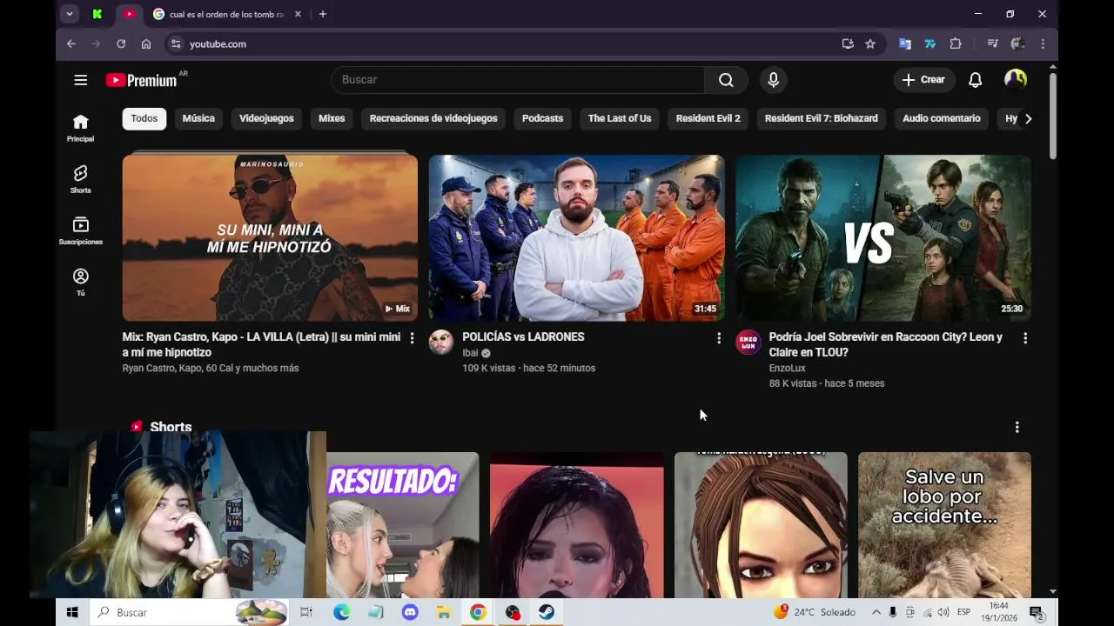Open OBS Studio from the taskbar

click(513, 612)
